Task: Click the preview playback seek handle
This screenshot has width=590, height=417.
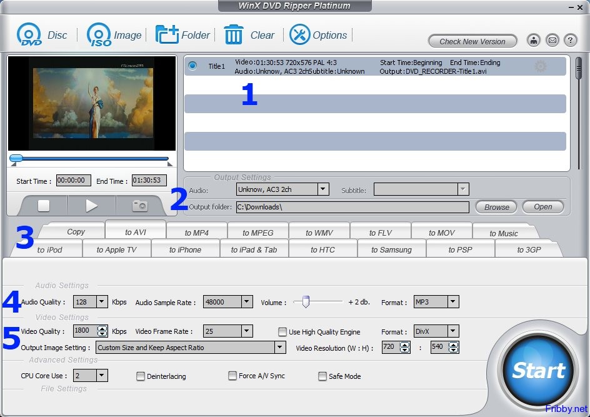Action: point(16,158)
